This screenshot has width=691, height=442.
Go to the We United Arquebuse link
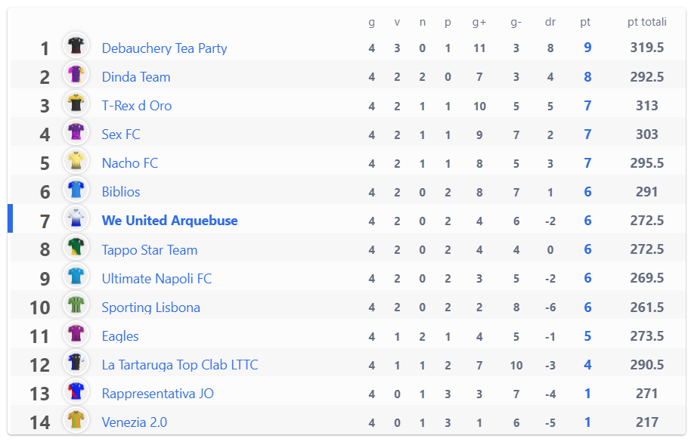point(169,221)
